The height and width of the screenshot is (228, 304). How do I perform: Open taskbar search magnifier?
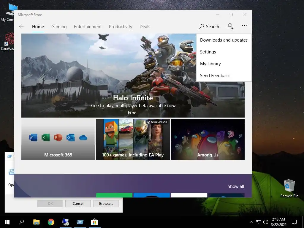[21, 222]
